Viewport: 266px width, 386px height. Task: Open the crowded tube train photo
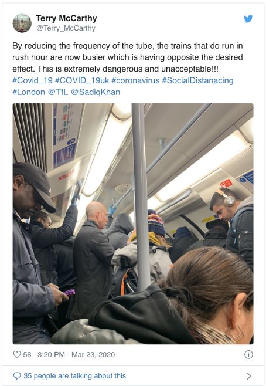[x=133, y=224]
